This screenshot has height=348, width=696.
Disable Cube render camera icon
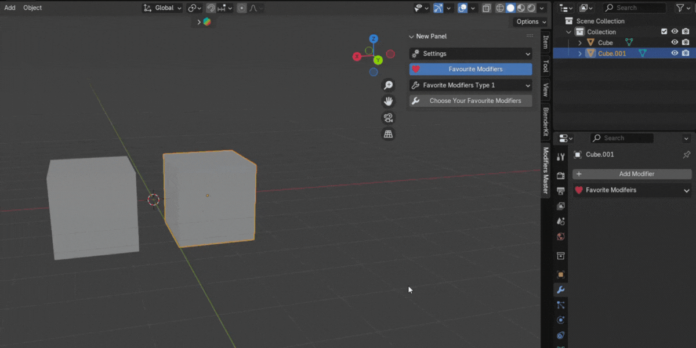coord(686,42)
